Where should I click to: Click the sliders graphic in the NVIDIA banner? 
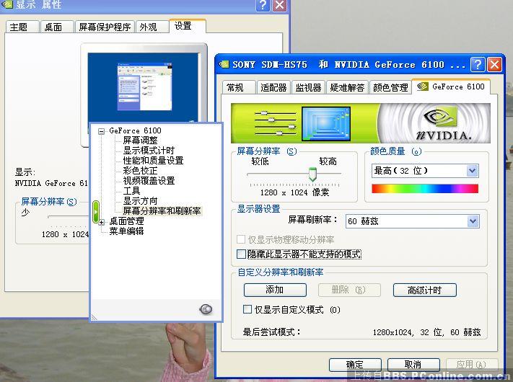point(275,123)
